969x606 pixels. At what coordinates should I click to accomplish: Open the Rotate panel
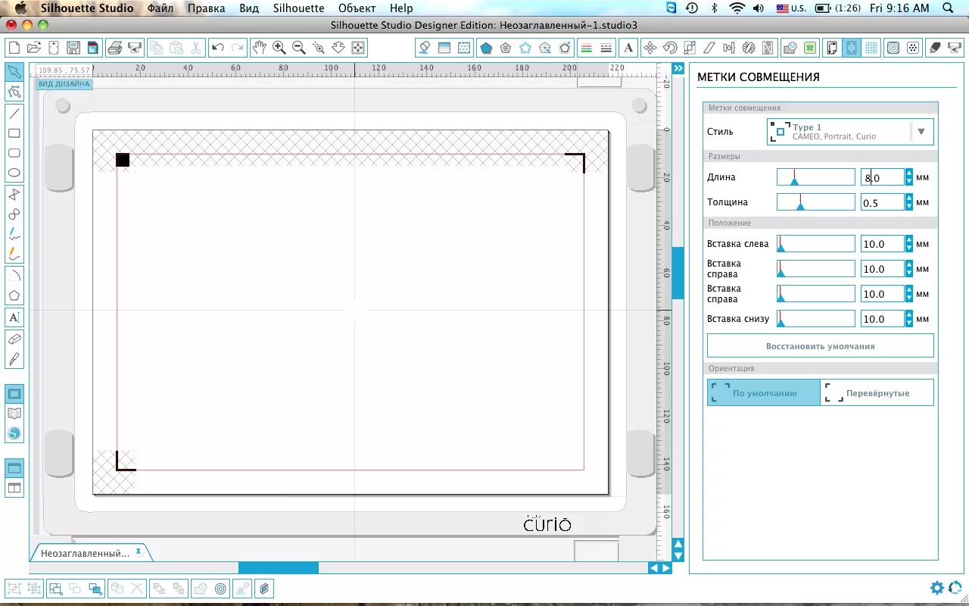(670, 48)
